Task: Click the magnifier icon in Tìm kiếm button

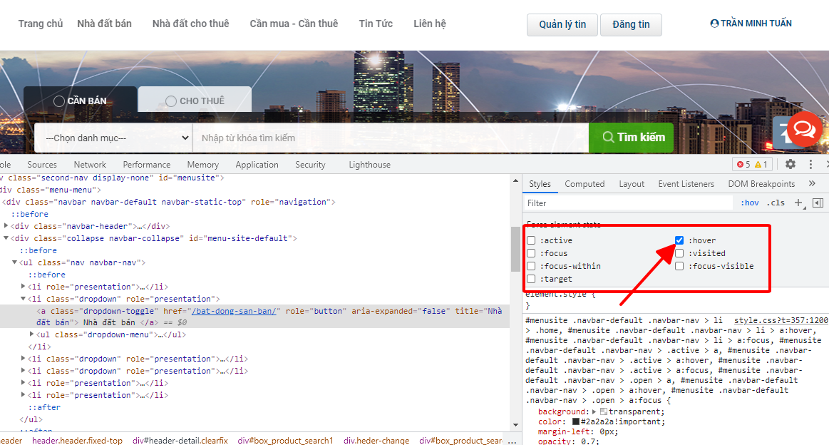Action: (x=609, y=137)
